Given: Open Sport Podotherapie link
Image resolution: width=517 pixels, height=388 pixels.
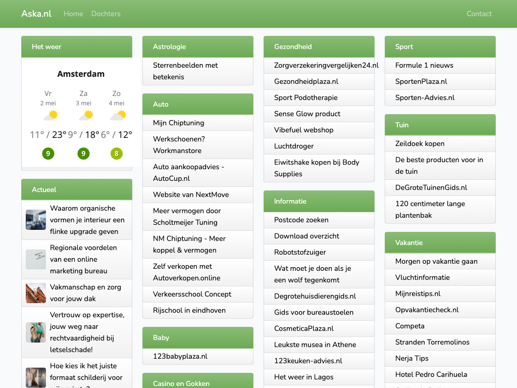Looking at the screenshot, I should 305,98.
